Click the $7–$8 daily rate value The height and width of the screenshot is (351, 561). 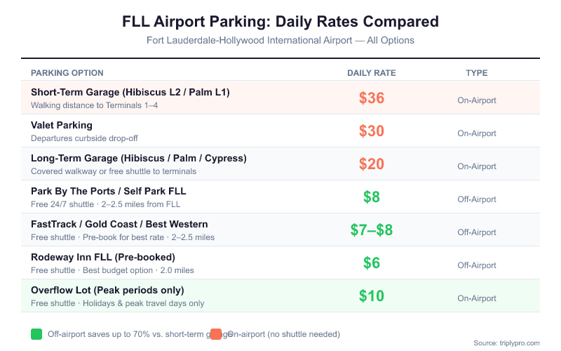(372, 230)
